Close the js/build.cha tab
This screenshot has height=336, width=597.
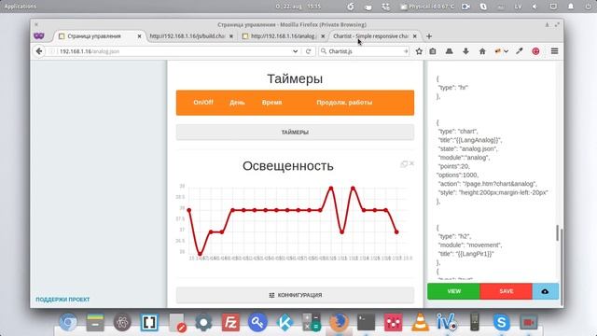(230, 36)
